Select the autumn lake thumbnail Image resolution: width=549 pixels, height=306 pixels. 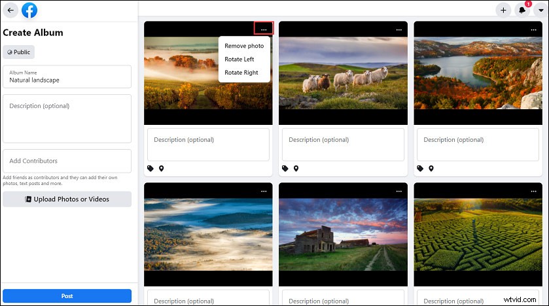(478, 73)
